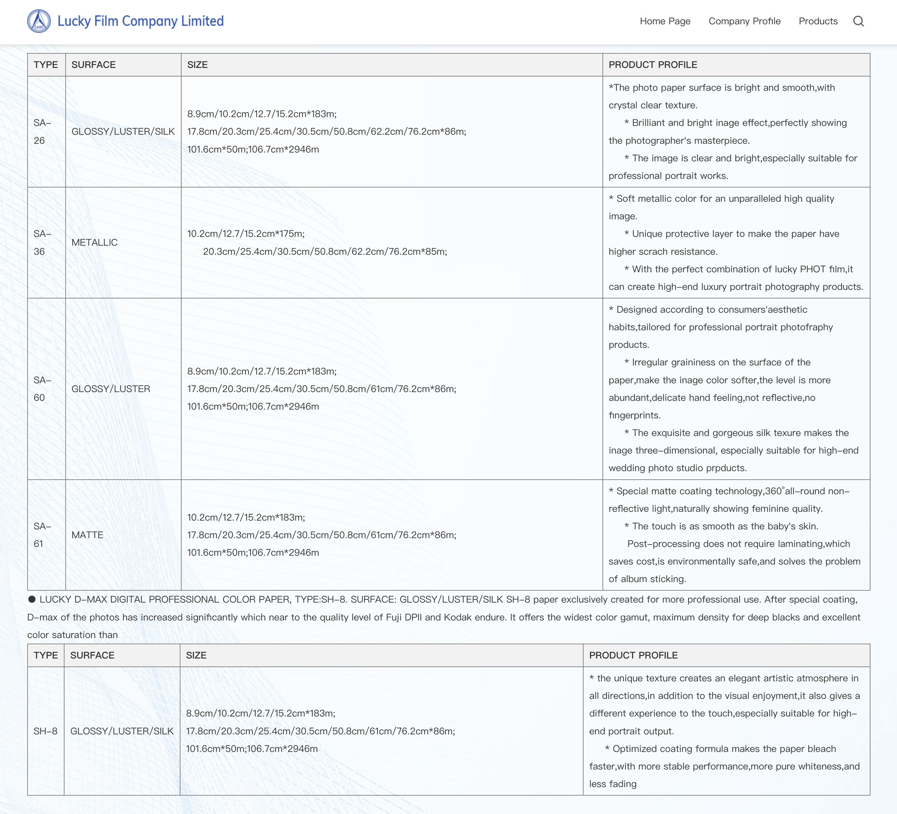
Task: Click the first table's TYPE header
Action: click(x=46, y=65)
